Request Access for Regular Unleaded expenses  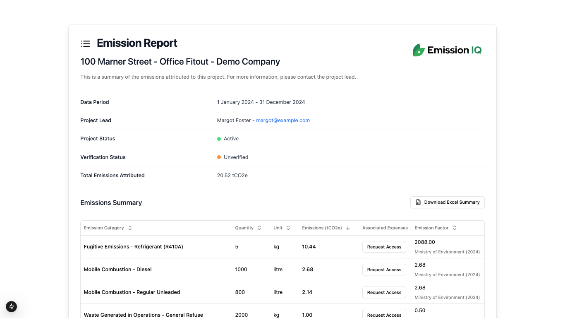[384, 292]
